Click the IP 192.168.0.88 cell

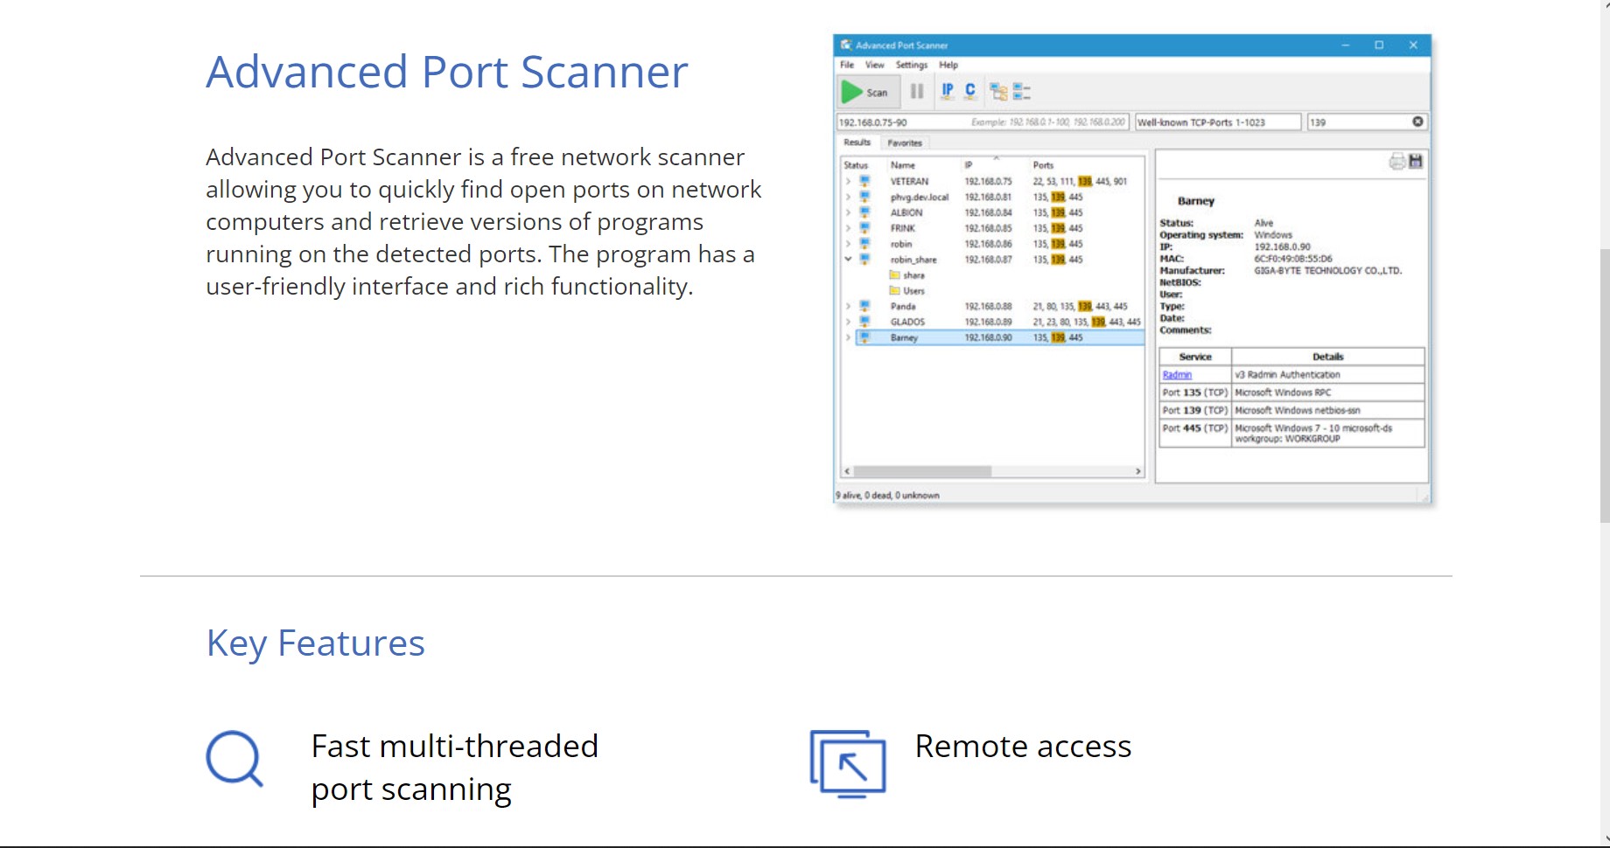988,306
